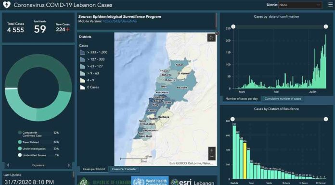335x185 pixels.
Task: Select Cases per District tab
Action: click(94, 169)
